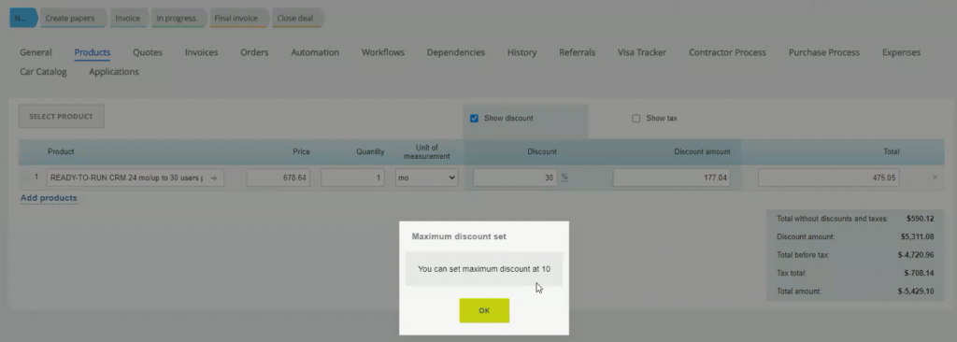Open the unit of measurement dropdown
957x342 pixels.
pos(426,178)
